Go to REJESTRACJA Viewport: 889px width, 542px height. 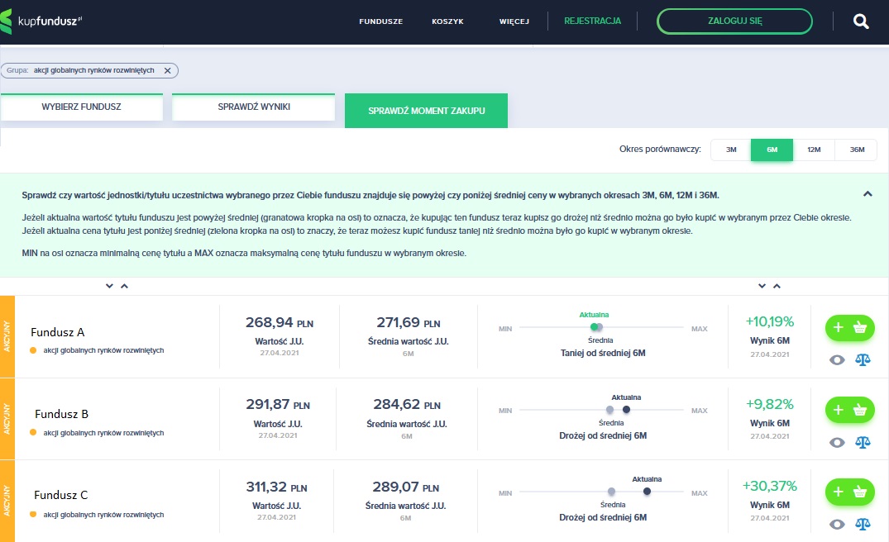[x=592, y=21]
